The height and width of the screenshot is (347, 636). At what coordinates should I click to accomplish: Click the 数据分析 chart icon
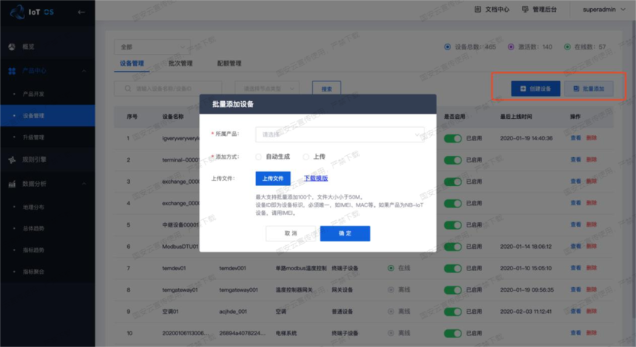[x=12, y=184]
